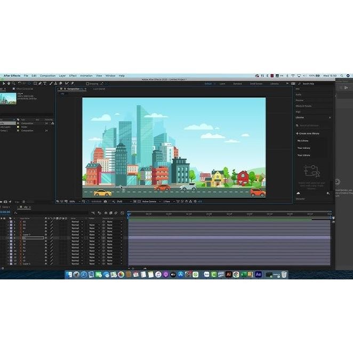Select the Puppet Pin tool
353x353 pixels.
[73, 84]
